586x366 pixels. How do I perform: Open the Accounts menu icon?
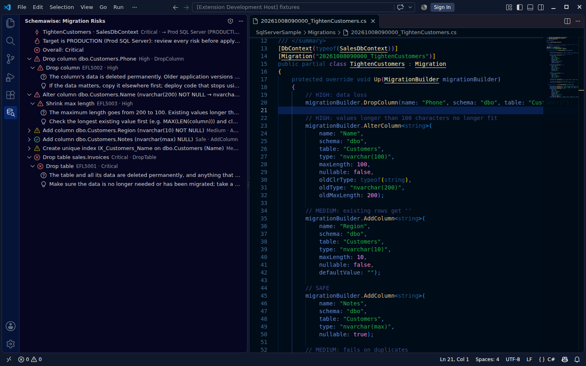click(11, 326)
